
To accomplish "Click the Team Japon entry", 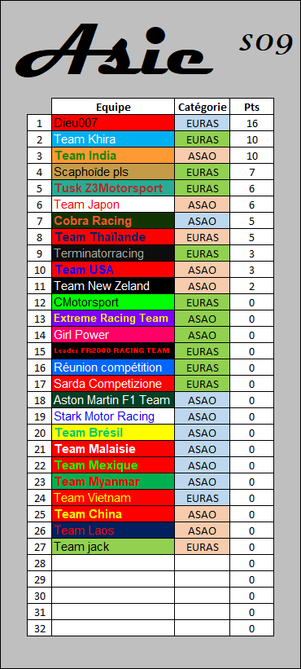I will click(113, 205).
